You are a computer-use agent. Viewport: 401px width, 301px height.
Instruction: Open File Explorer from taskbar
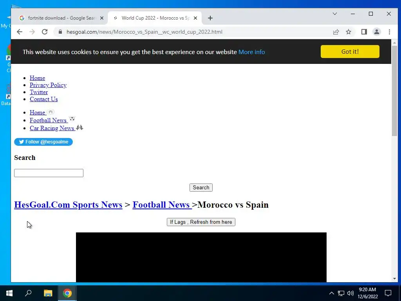pos(48,293)
